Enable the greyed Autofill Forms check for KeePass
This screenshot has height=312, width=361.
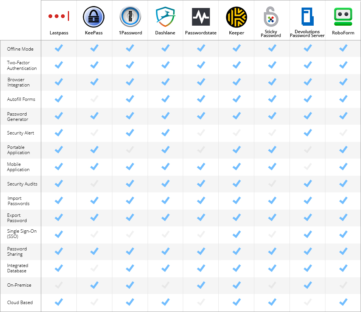pyautogui.click(x=94, y=99)
